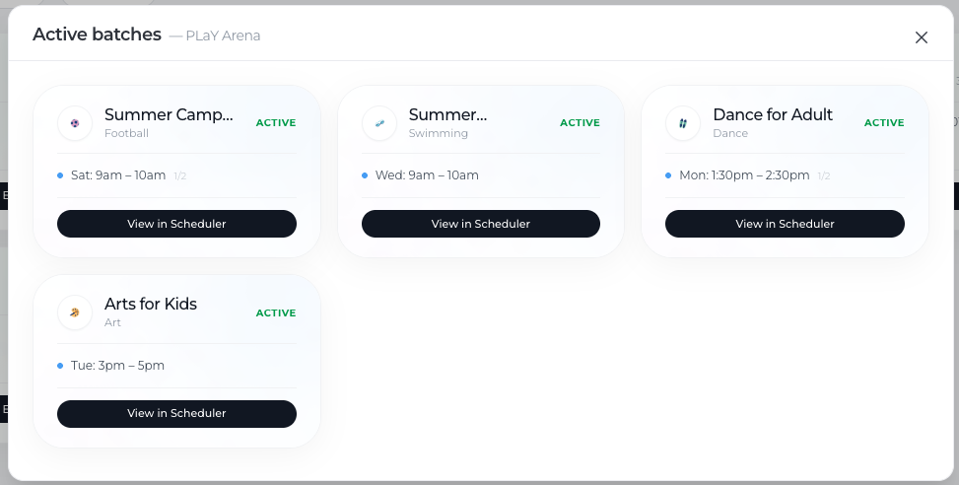
Task: Click the Tue 3pm – 5pm schedule slot
Action: pyautogui.click(x=117, y=366)
